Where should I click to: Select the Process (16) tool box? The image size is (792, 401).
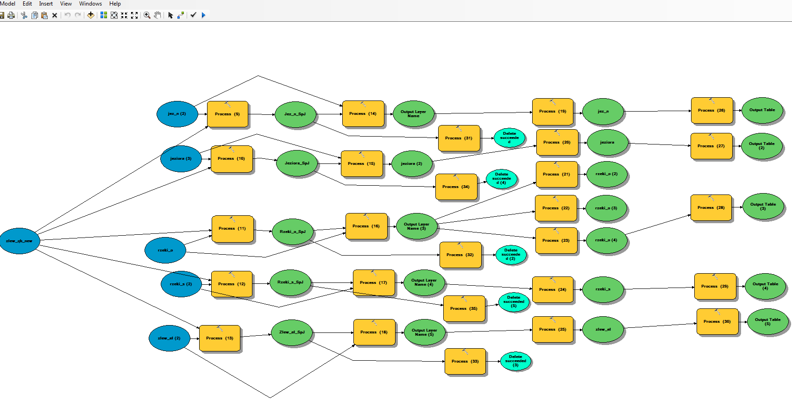(x=366, y=226)
